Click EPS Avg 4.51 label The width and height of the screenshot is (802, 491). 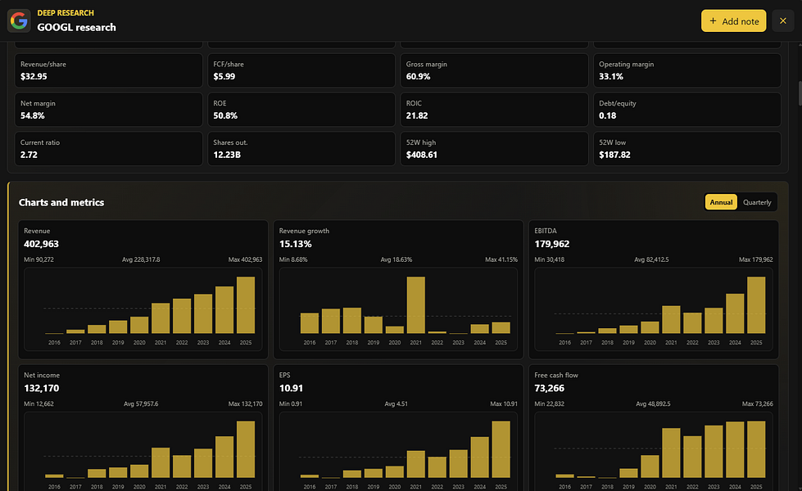(x=396, y=403)
